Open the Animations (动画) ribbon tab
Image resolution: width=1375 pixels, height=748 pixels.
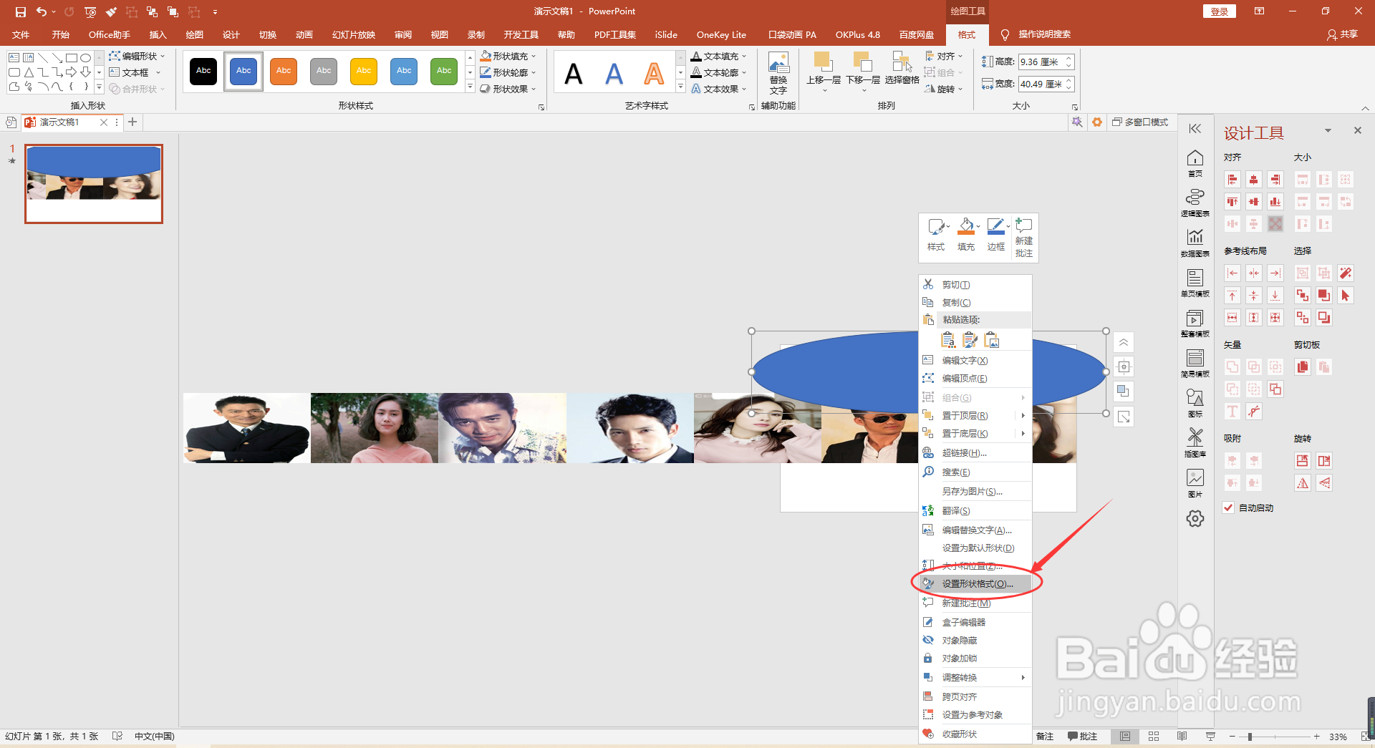point(304,34)
